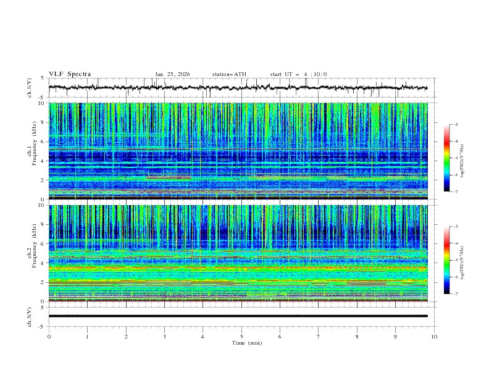Click the "-7" tick on ch.1 colorbar
The image size is (489, 378).
[x=455, y=192]
